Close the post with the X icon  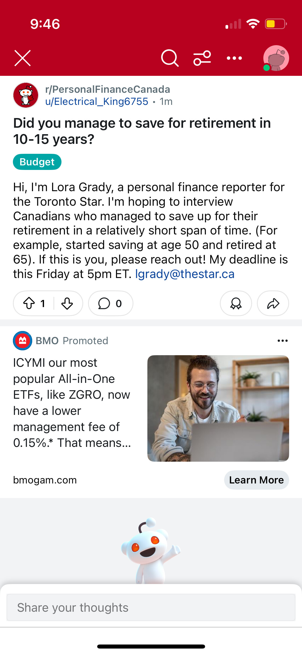(x=23, y=58)
